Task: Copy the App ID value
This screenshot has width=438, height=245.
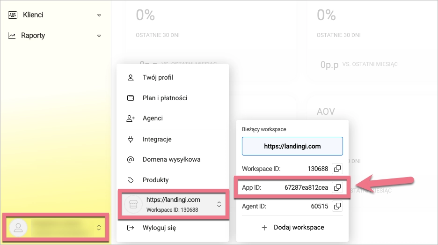Action: (x=337, y=187)
